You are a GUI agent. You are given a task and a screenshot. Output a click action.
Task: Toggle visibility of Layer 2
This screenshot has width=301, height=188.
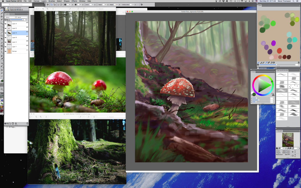point(6,42)
